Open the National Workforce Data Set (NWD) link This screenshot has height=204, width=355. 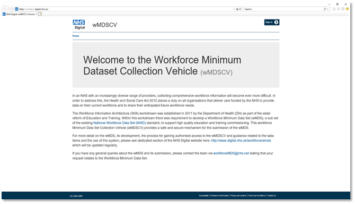[120, 123]
